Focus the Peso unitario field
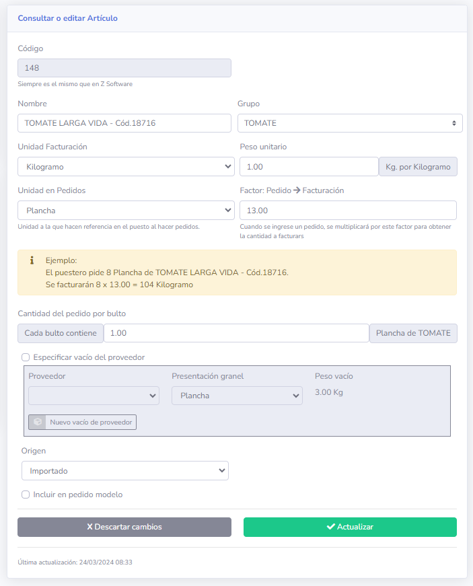 [309, 167]
